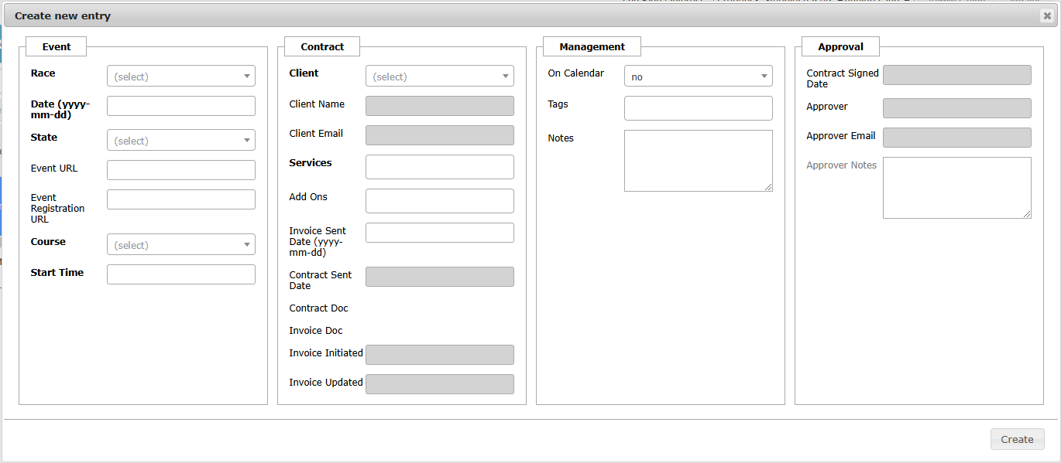Click the Invoice Updated field
The height and width of the screenshot is (463, 1061).
[x=440, y=384]
